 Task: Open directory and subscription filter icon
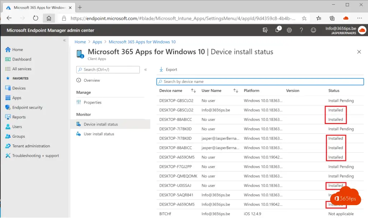point(265,30)
